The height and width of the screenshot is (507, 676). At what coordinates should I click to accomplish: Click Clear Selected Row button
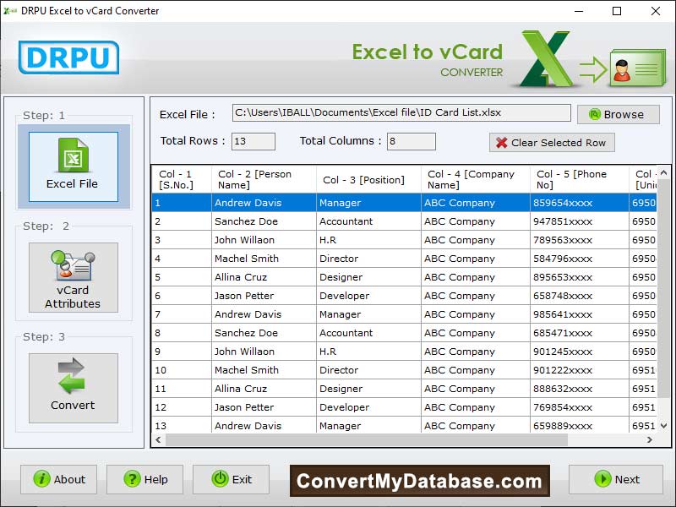click(552, 143)
